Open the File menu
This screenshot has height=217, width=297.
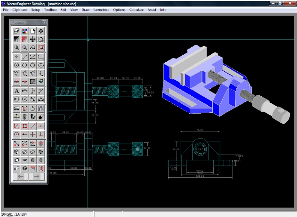(6, 10)
